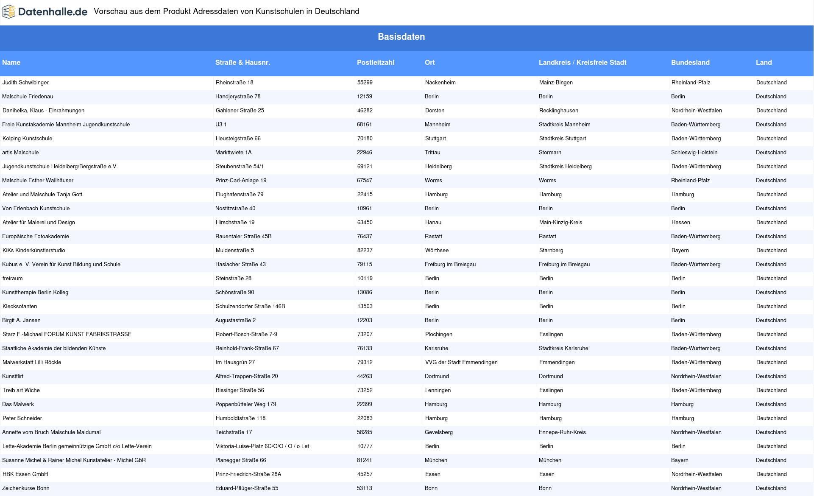Open the Datenhalle.de site name link

[53, 12]
